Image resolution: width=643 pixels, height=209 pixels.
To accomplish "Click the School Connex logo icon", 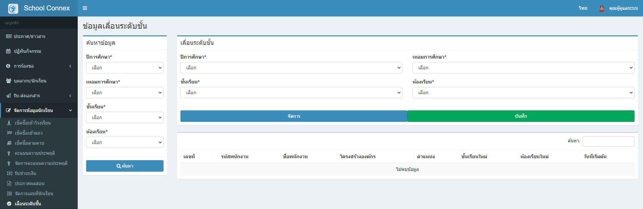I will click(13, 8).
